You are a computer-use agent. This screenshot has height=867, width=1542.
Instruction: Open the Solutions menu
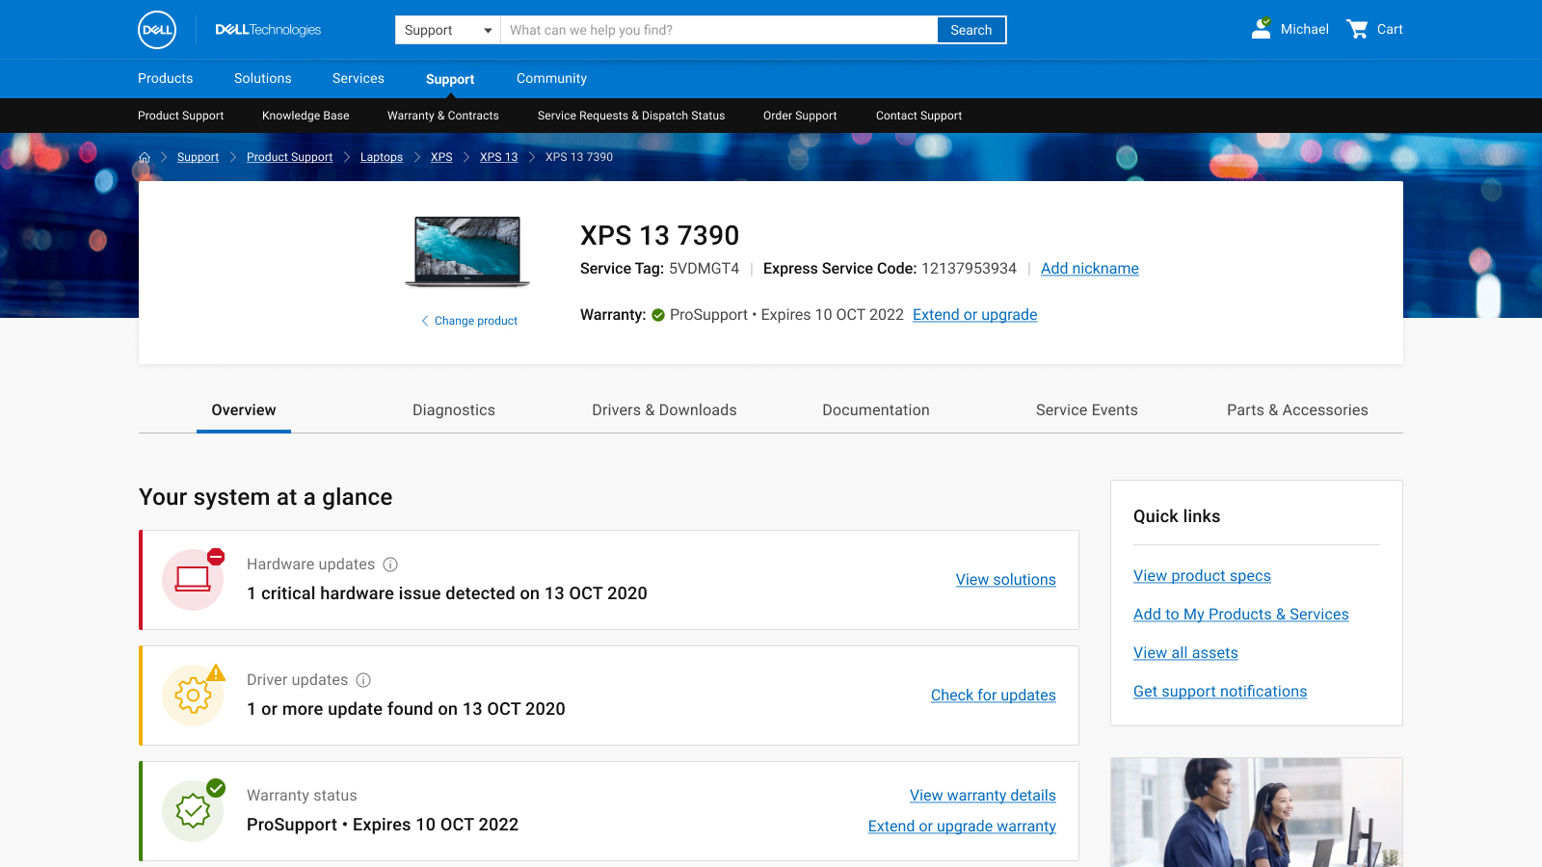coord(263,79)
